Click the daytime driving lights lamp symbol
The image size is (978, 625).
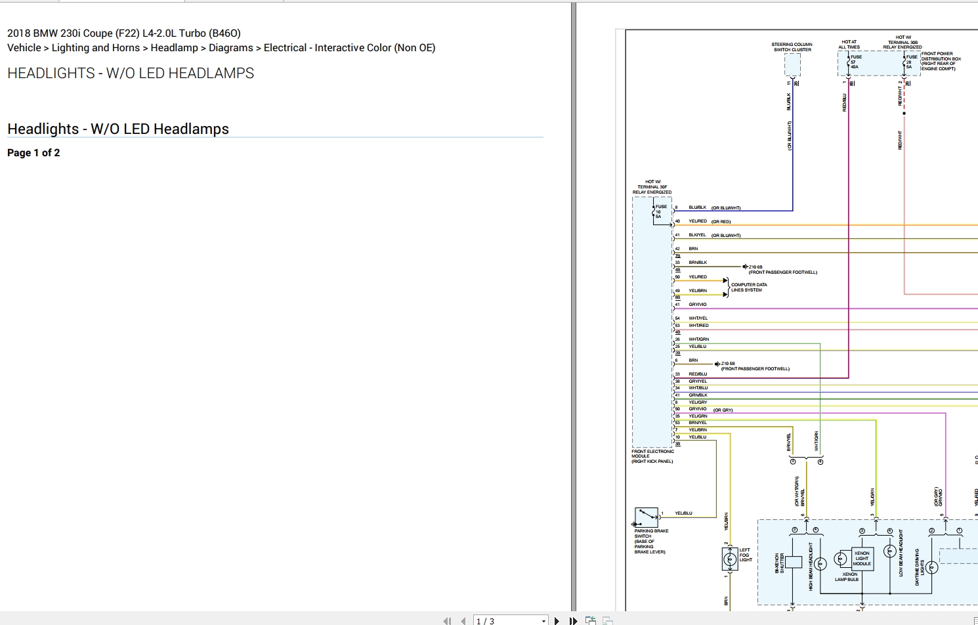point(931,567)
